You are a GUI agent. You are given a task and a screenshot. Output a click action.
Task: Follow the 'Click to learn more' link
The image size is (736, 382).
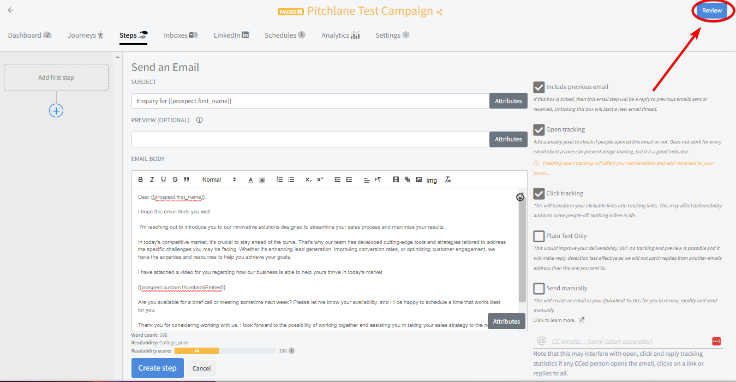click(554, 320)
